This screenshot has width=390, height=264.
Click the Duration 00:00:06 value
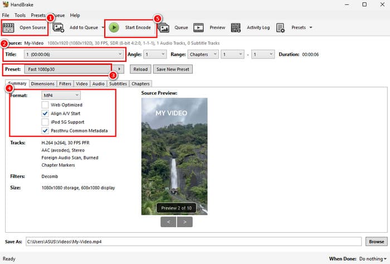click(310, 54)
